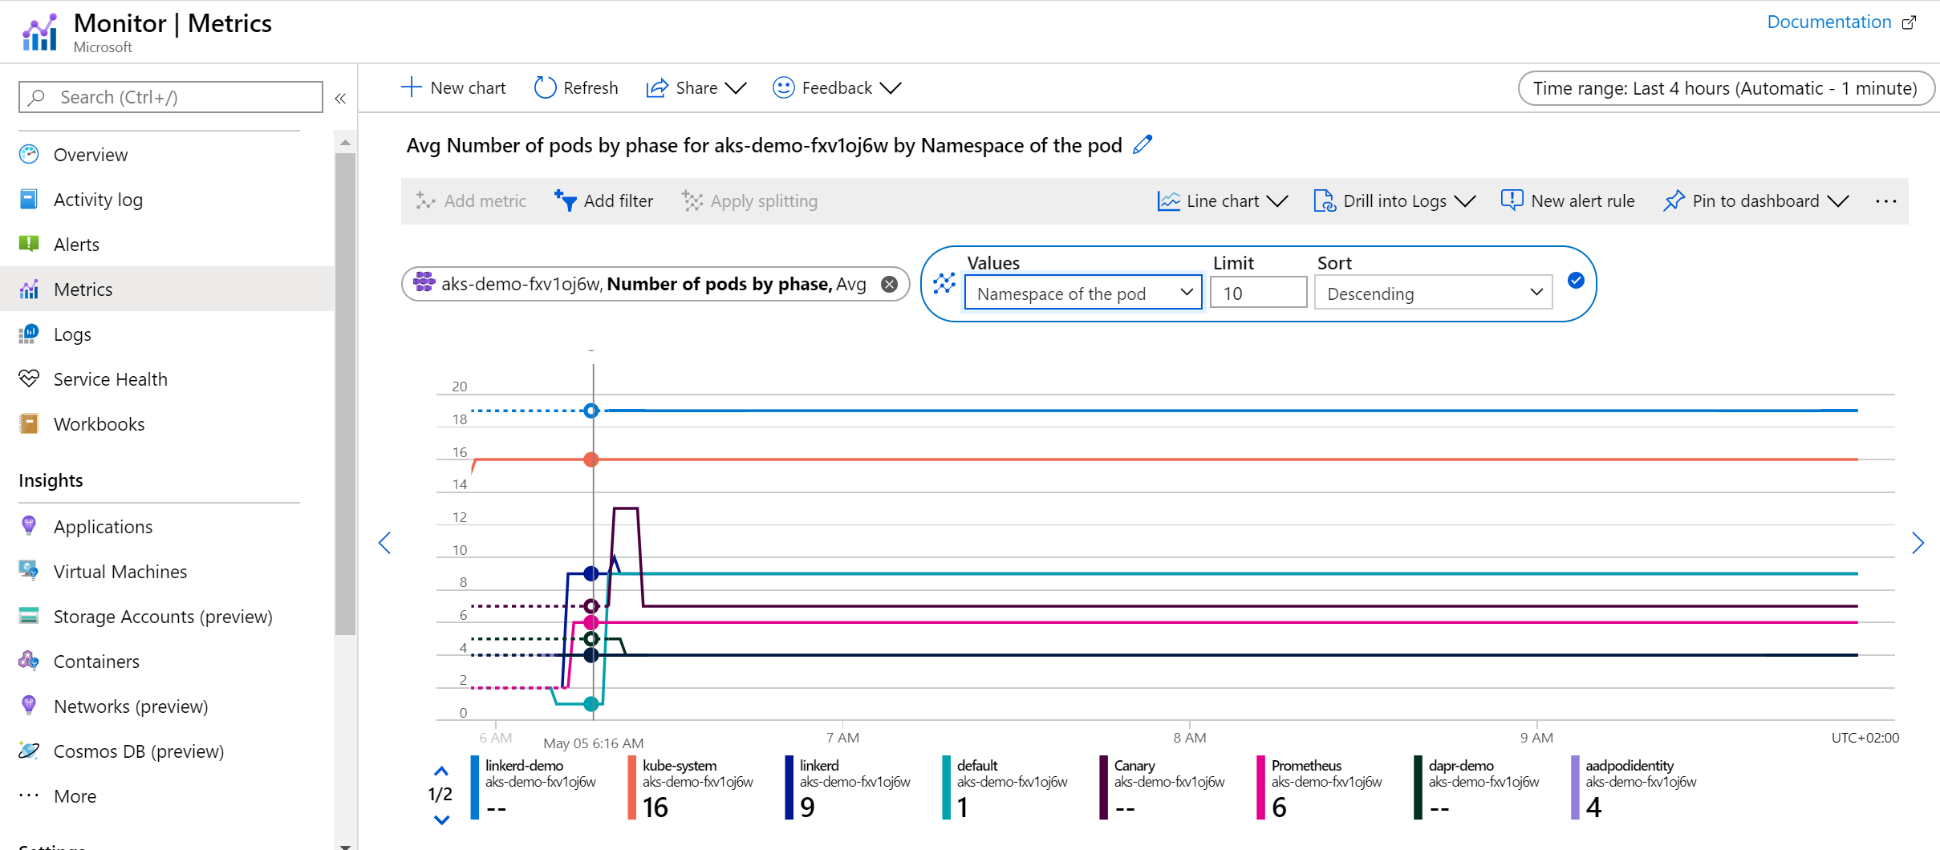The image size is (1940, 850).
Task: Click the New alert rule icon
Action: [1512, 201]
